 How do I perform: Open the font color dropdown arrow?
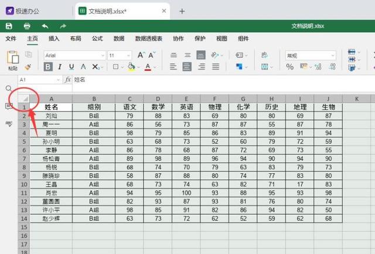pyautogui.click(x=155, y=67)
